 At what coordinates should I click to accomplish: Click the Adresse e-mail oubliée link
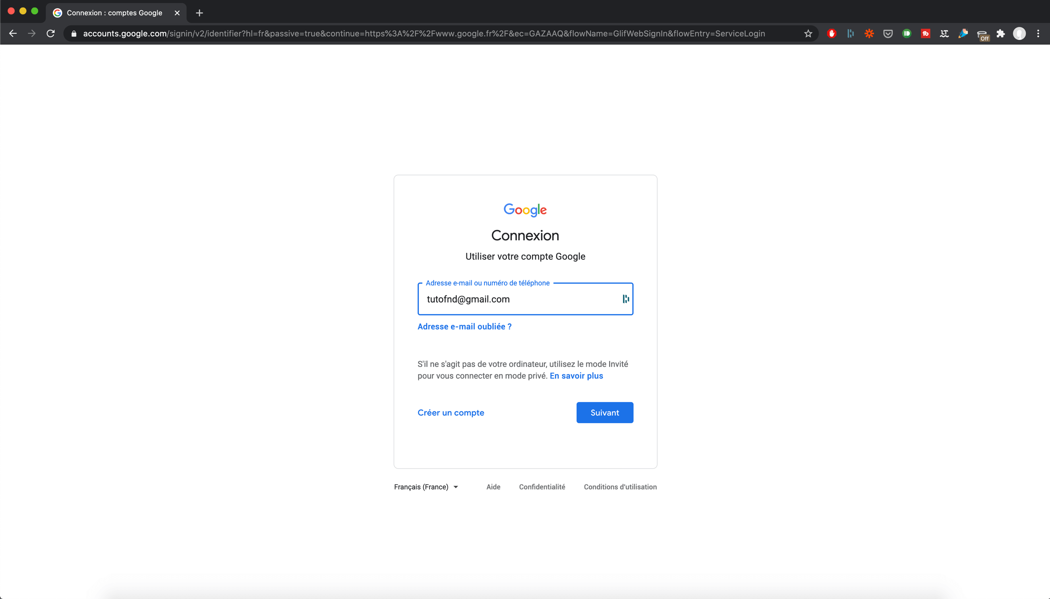pos(464,326)
